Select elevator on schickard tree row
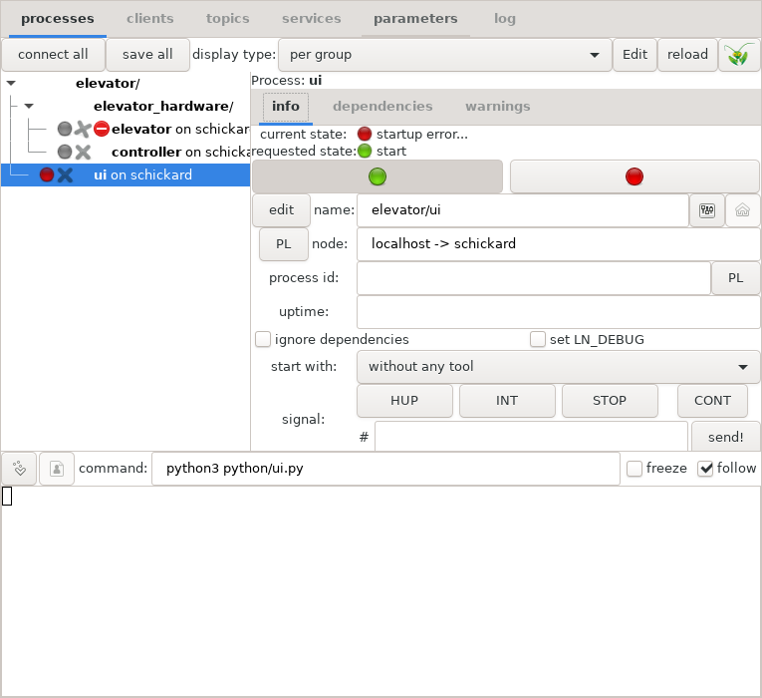Viewport: 762px width, 698px height. click(126, 129)
